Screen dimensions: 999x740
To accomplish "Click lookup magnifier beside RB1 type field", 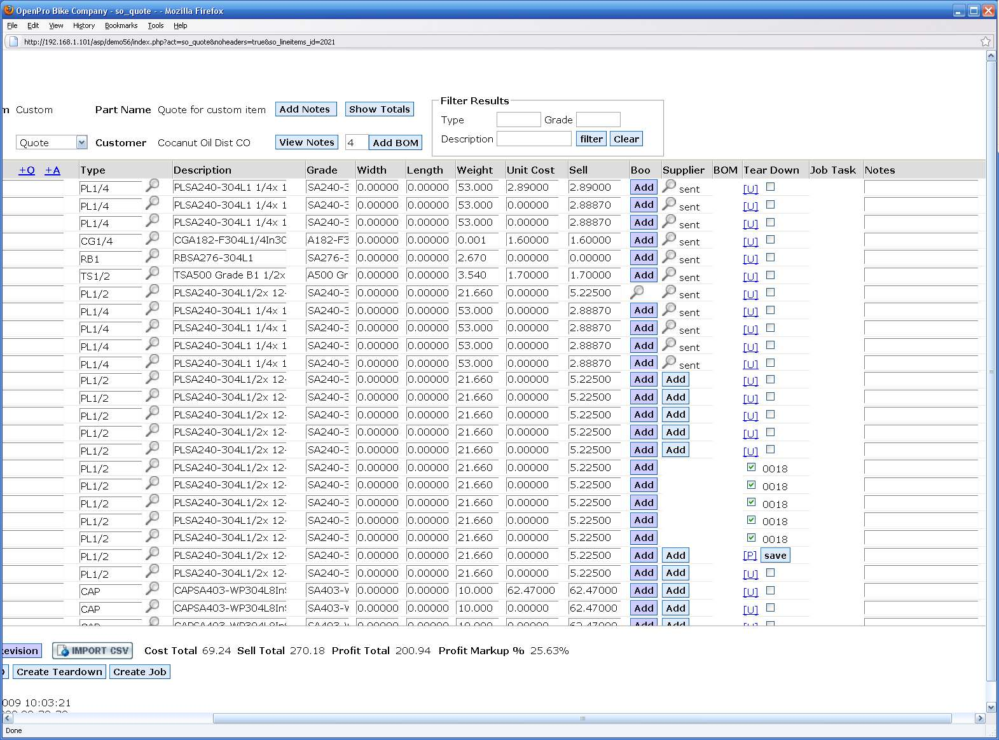I will pos(153,256).
